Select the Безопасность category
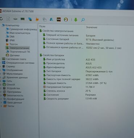Screen dimensions: 134x138 click(x=13, y=95)
